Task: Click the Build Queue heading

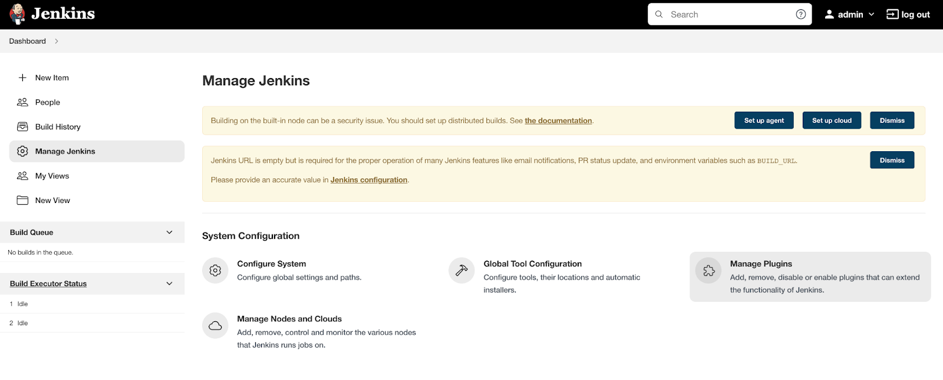Action: click(x=32, y=232)
